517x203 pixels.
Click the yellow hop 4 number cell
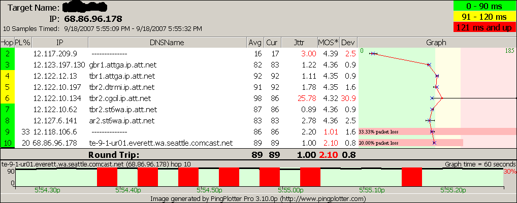click(x=8, y=76)
